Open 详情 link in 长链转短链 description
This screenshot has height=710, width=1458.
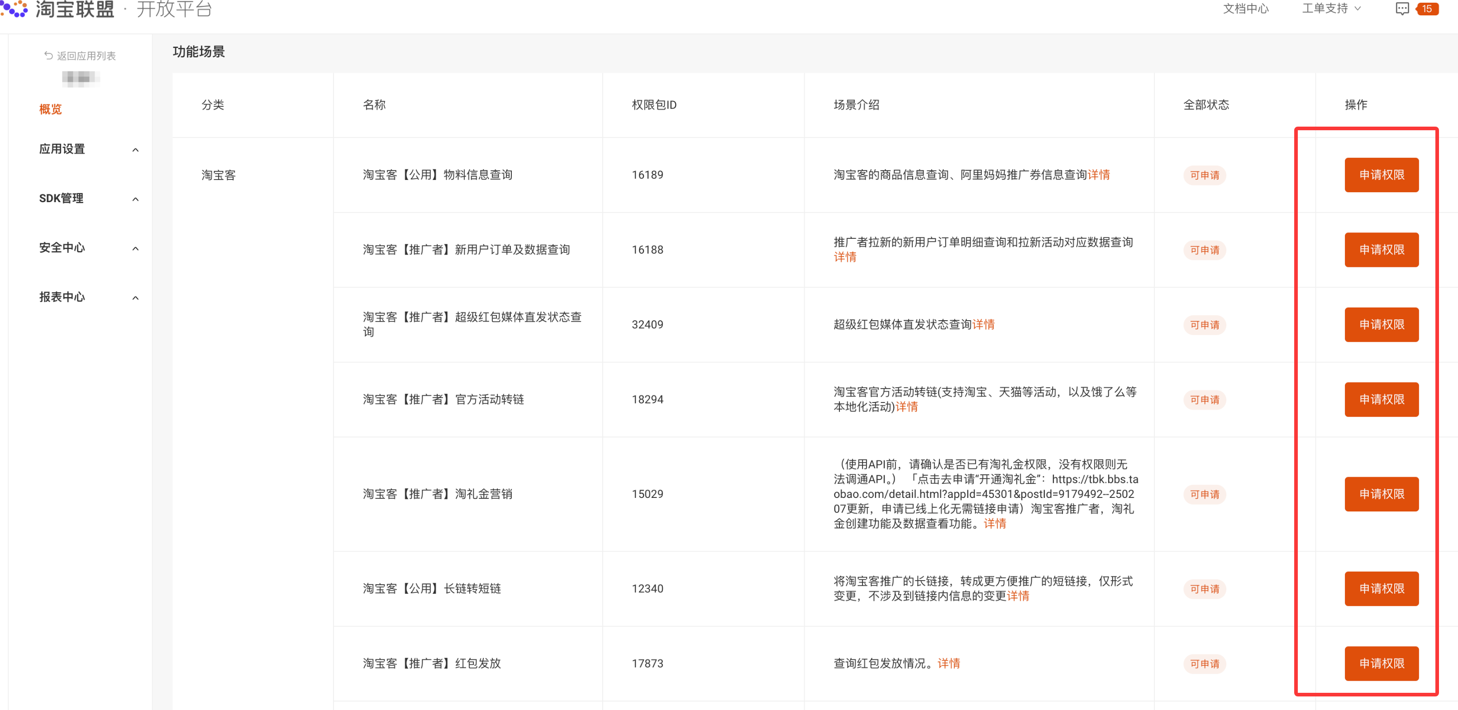click(1018, 596)
